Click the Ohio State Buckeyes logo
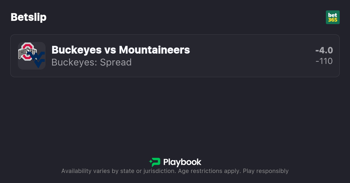 tap(27, 51)
